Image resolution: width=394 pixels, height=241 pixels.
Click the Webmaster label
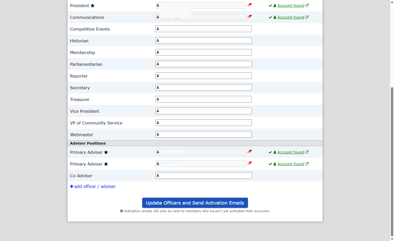coord(82,135)
